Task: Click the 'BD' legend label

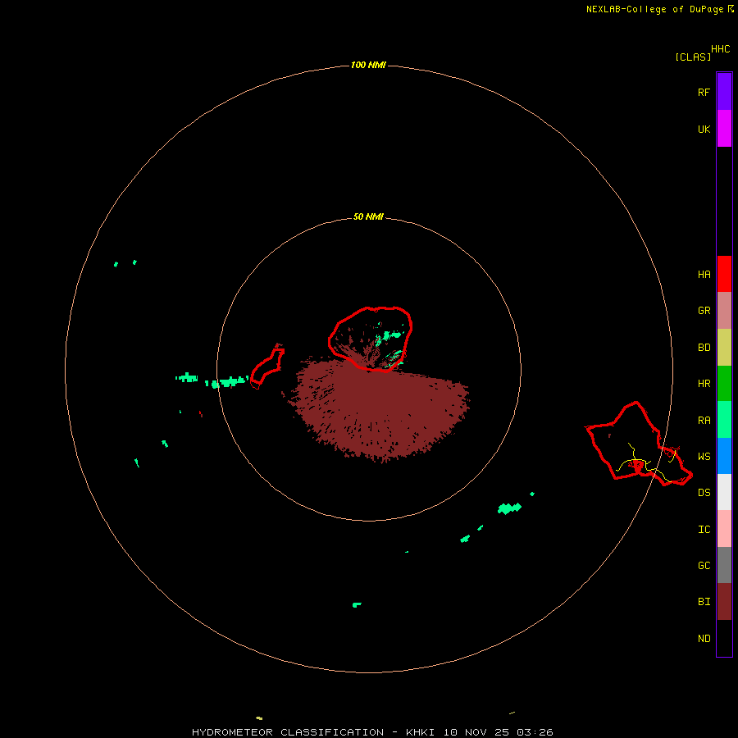Action: click(x=704, y=348)
